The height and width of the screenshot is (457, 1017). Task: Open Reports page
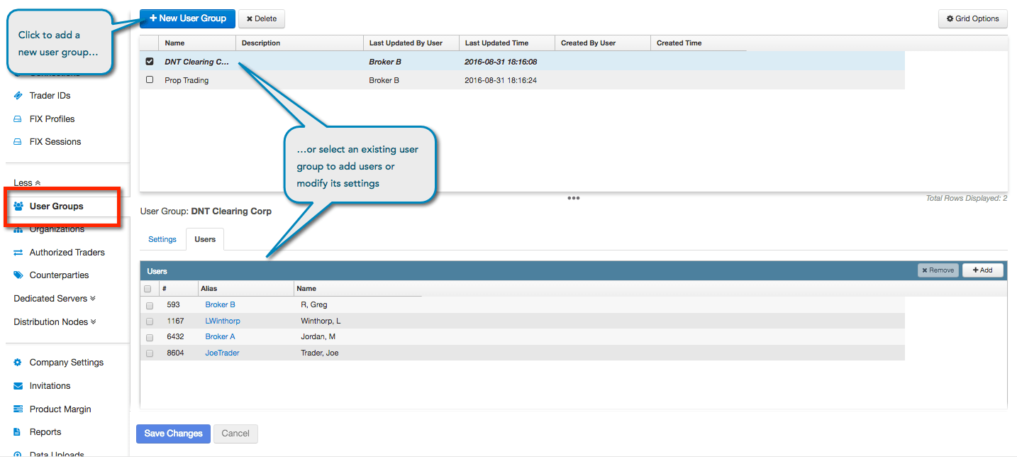point(45,432)
